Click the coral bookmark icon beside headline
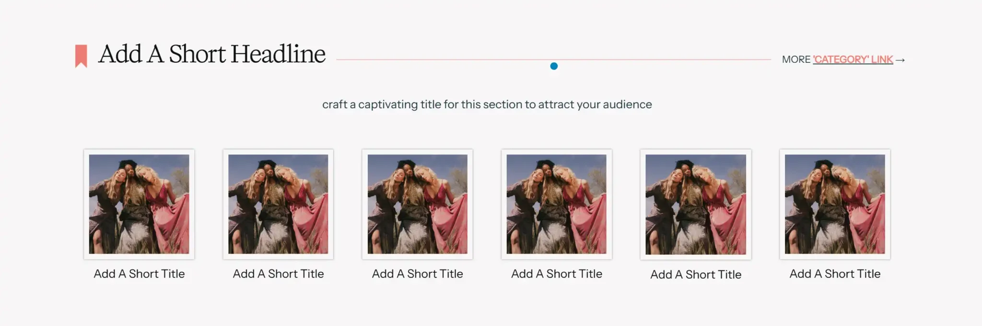This screenshot has height=326, width=982. [x=81, y=56]
